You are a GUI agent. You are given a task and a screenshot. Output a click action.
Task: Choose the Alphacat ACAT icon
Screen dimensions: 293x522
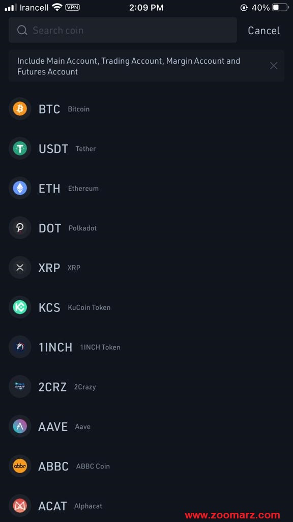click(20, 506)
